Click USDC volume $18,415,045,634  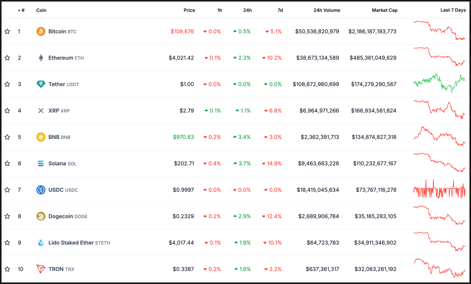tap(318, 190)
